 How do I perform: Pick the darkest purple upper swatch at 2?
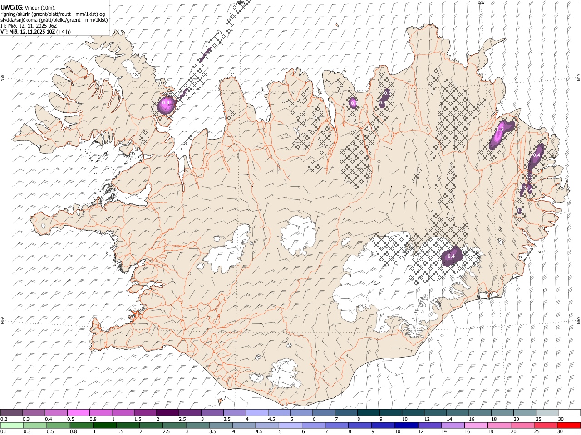click(167, 412)
